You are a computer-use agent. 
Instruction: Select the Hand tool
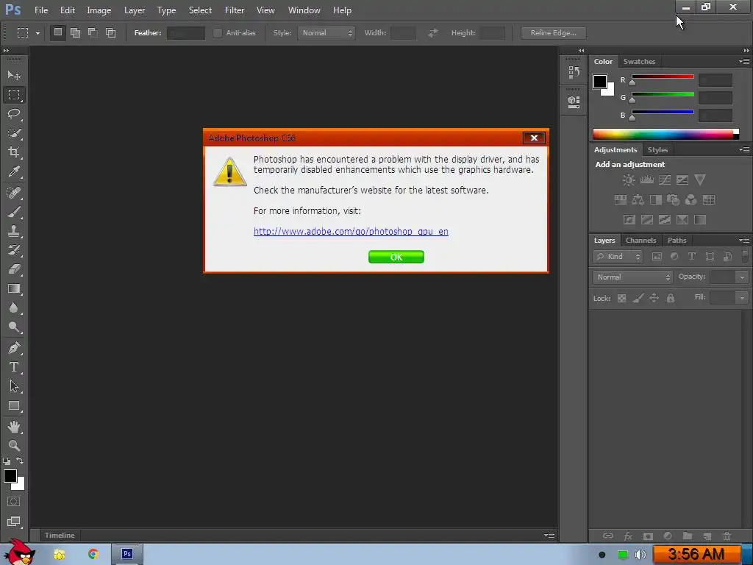click(14, 426)
